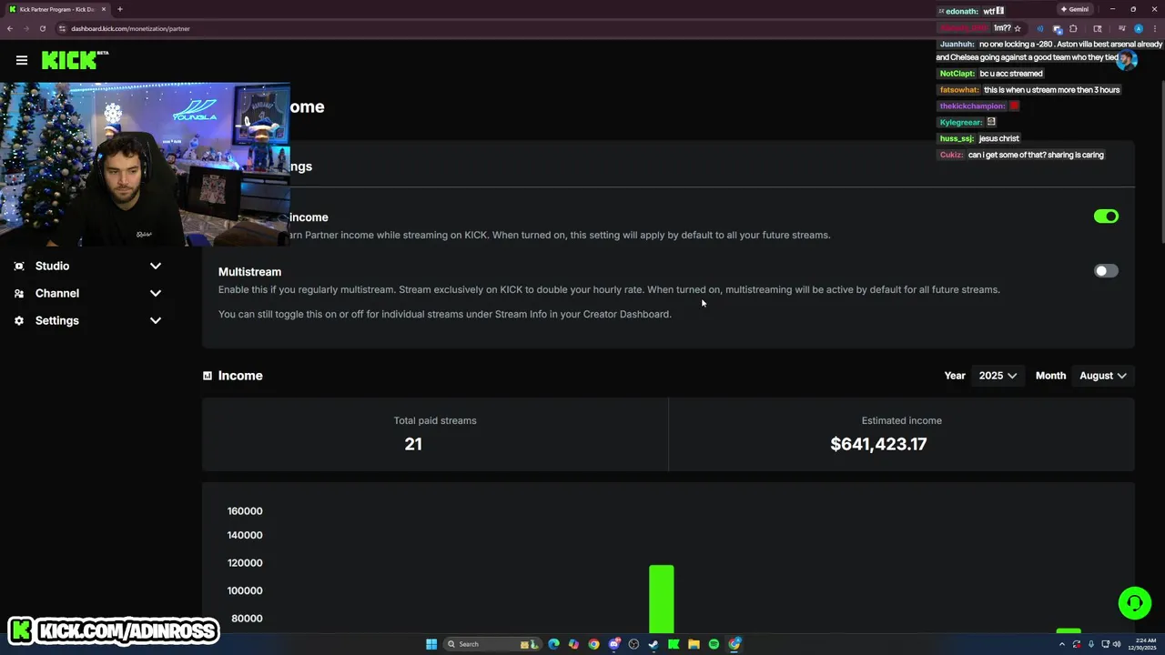1165x655 pixels.
Task: Open Google Chrome from taskbar
Action: pos(593,644)
